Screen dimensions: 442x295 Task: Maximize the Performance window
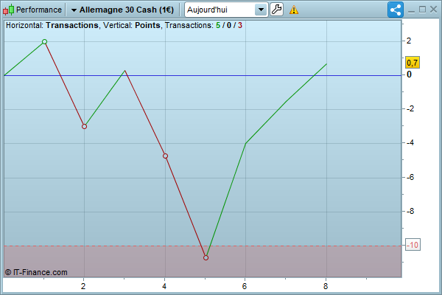click(x=422, y=10)
